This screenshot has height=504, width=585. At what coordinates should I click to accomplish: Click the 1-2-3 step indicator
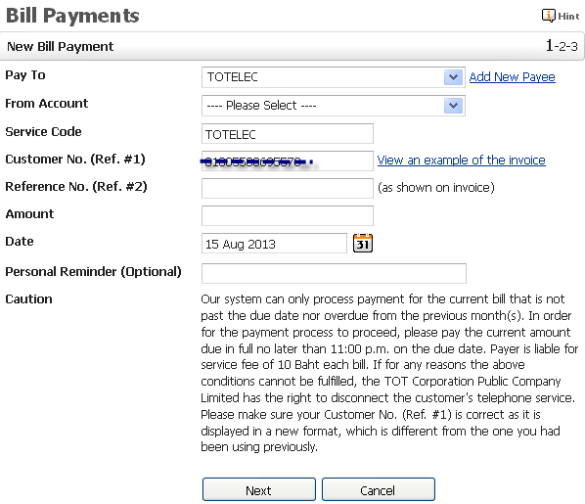click(562, 46)
